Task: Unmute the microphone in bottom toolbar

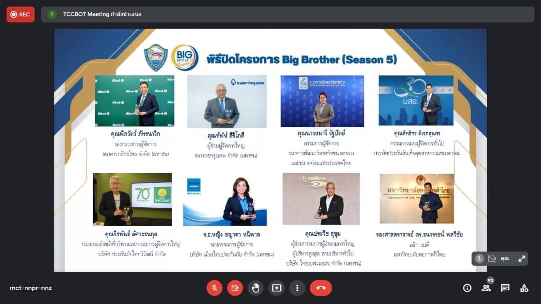Action: pyautogui.click(x=214, y=288)
